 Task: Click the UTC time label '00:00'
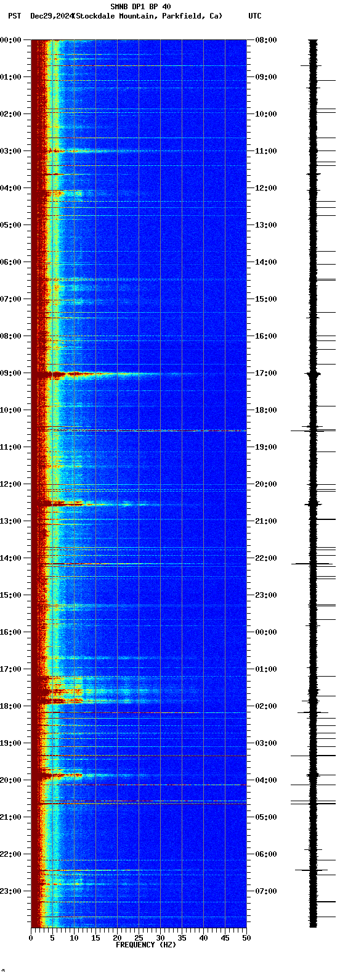click(266, 632)
